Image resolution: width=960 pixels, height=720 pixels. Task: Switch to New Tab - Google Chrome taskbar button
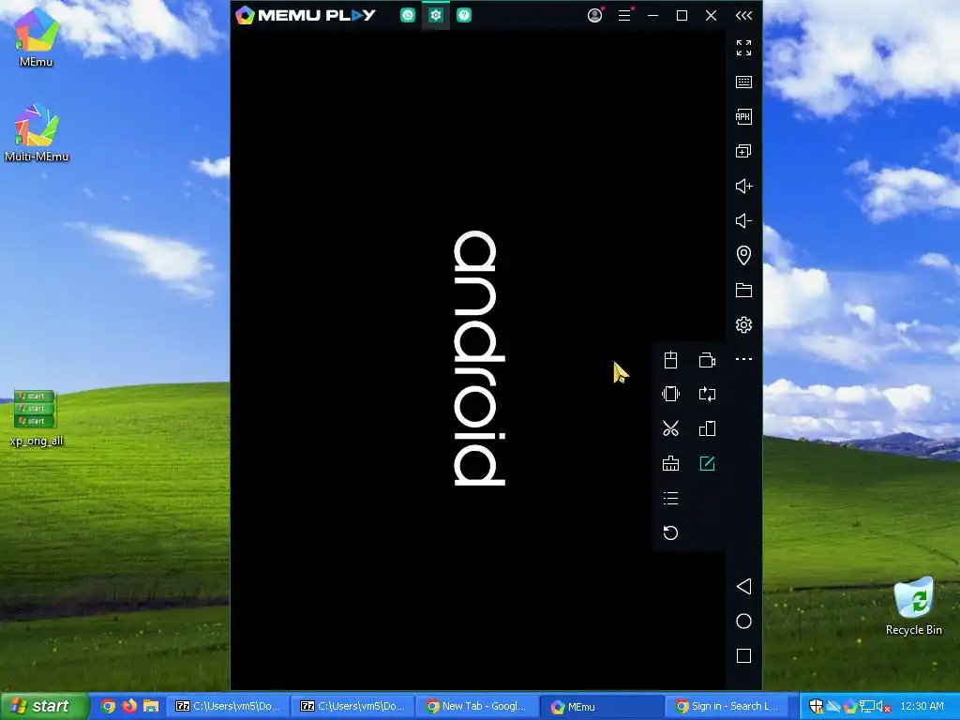(477, 707)
